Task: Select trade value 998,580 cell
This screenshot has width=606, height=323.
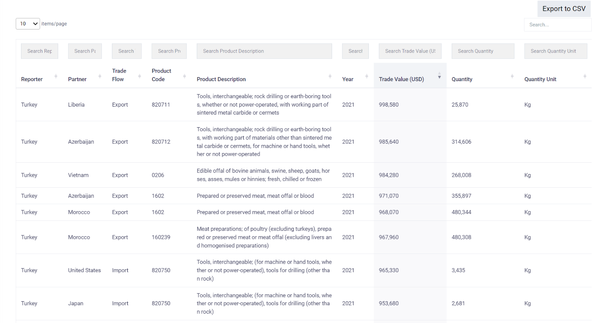Action: [389, 105]
